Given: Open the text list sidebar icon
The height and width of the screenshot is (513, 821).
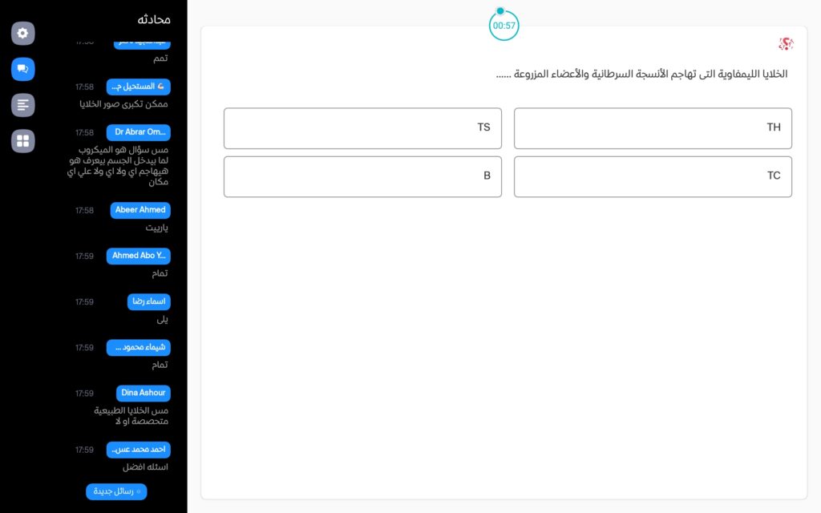Looking at the screenshot, I should (23, 105).
